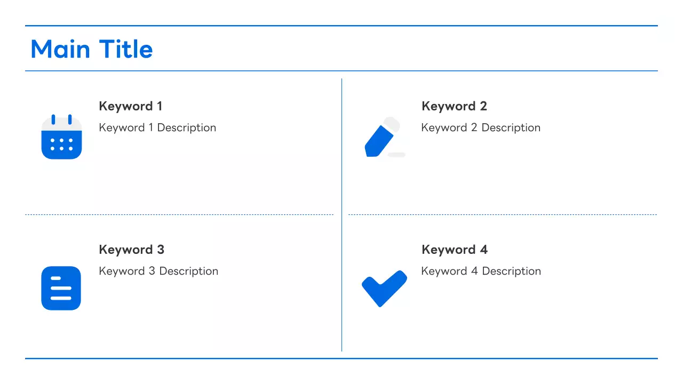The height and width of the screenshot is (384, 683).
Task: Select the top blue line above Main Title
Action: [341, 26]
